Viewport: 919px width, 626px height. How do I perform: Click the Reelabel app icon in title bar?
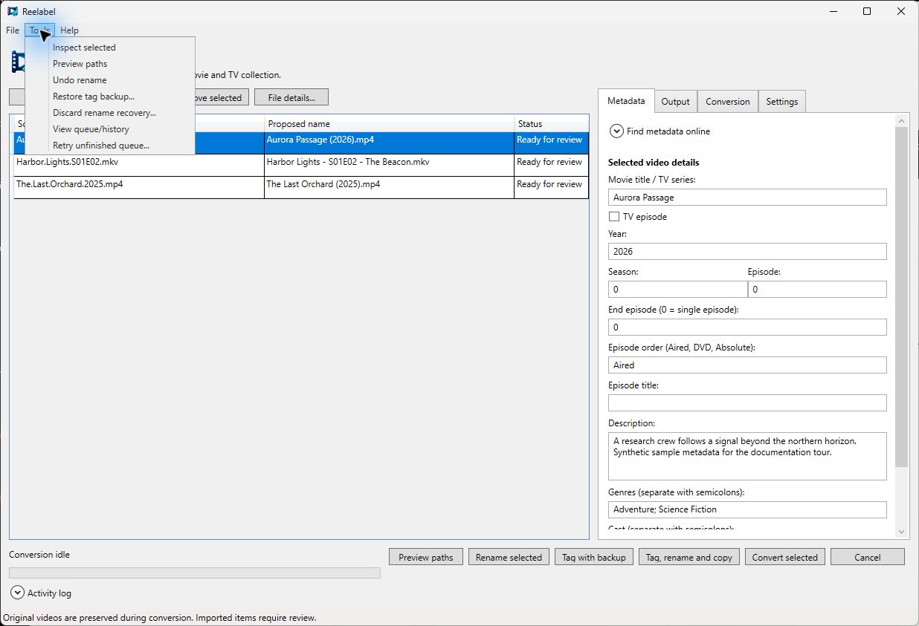click(13, 11)
